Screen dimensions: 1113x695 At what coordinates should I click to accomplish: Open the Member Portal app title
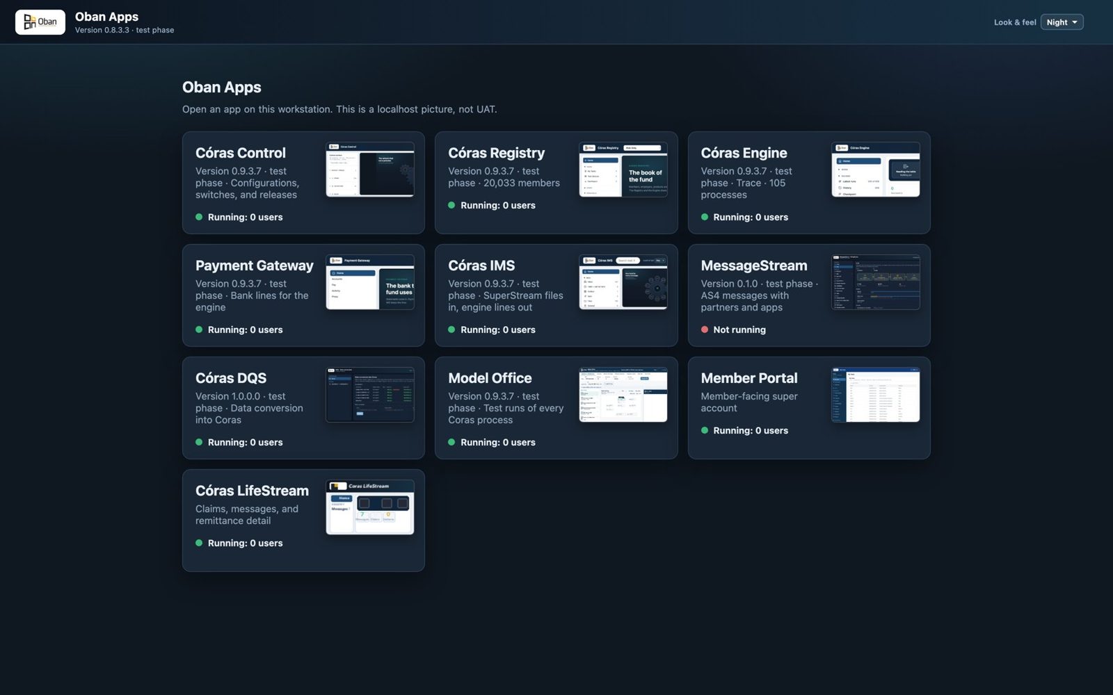pyautogui.click(x=749, y=378)
